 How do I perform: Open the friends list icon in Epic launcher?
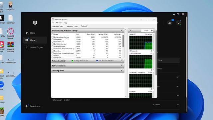[x=170, y=23]
